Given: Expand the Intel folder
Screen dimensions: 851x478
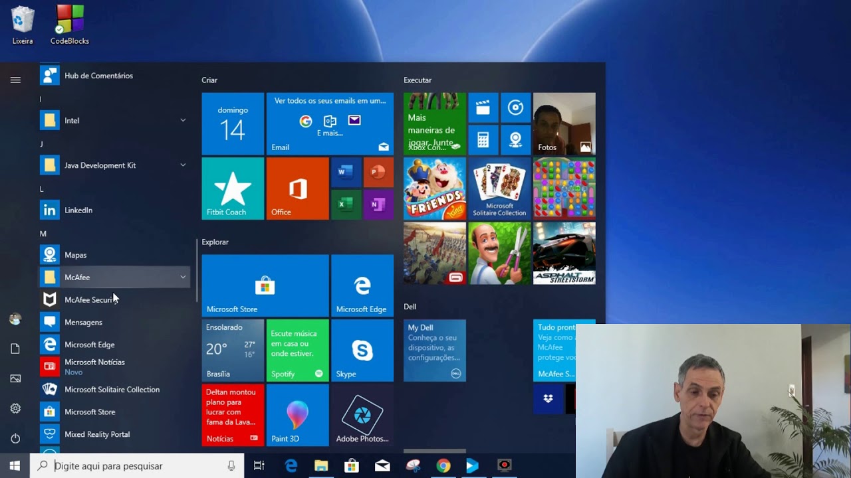Looking at the screenshot, I should tap(114, 120).
